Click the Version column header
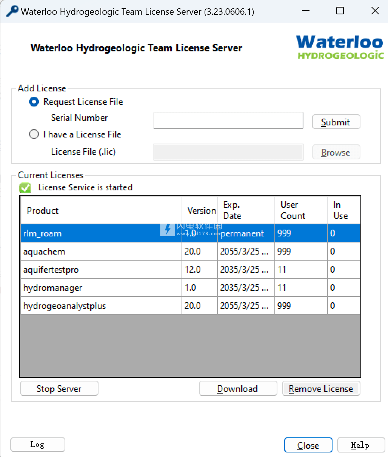388x457 pixels. point(200,210)
